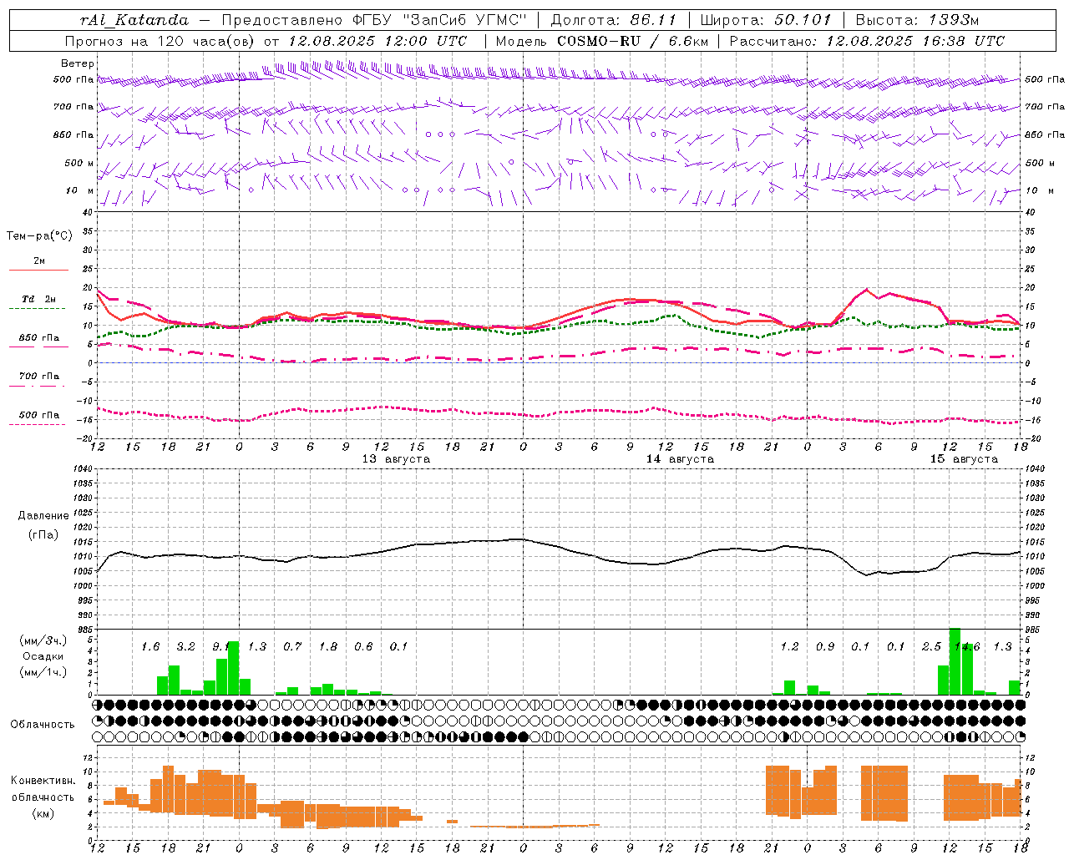Click the 14.6 precipitation total
1069x855 pixels.
click(967, 647)
